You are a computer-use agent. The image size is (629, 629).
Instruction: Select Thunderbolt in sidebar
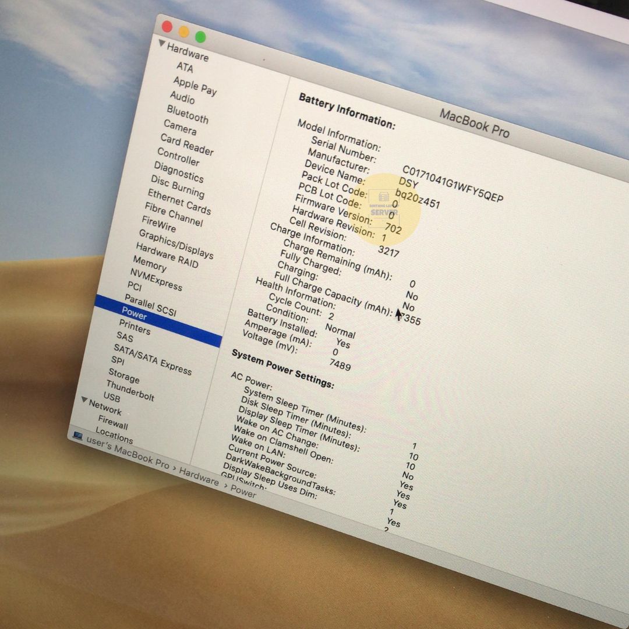(x=130, y=391)
